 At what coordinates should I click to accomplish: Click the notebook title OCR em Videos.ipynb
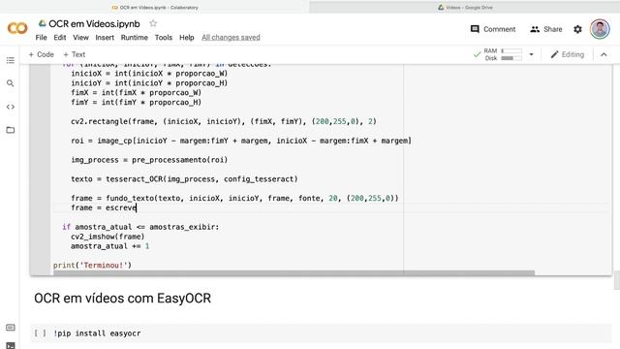point(94,23)
